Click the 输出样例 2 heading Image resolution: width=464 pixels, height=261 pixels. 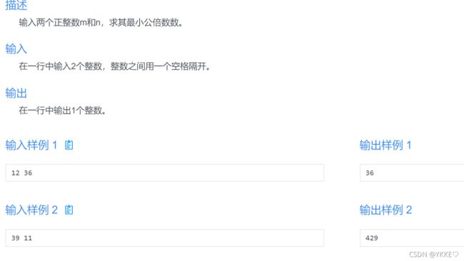385,210
